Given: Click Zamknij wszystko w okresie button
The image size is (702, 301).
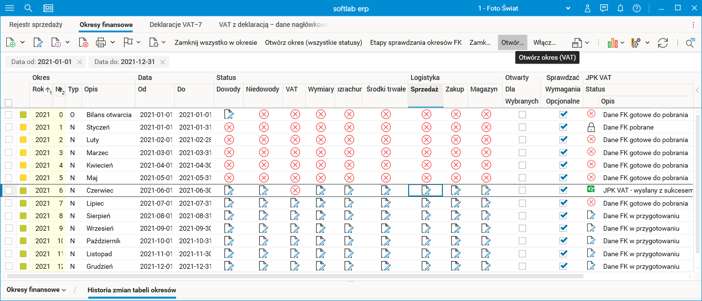Looking at the screenshot, I should click(x=216, y=43).
